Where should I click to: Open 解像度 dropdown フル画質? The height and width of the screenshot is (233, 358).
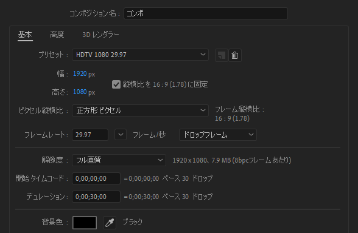coord(119,160)
